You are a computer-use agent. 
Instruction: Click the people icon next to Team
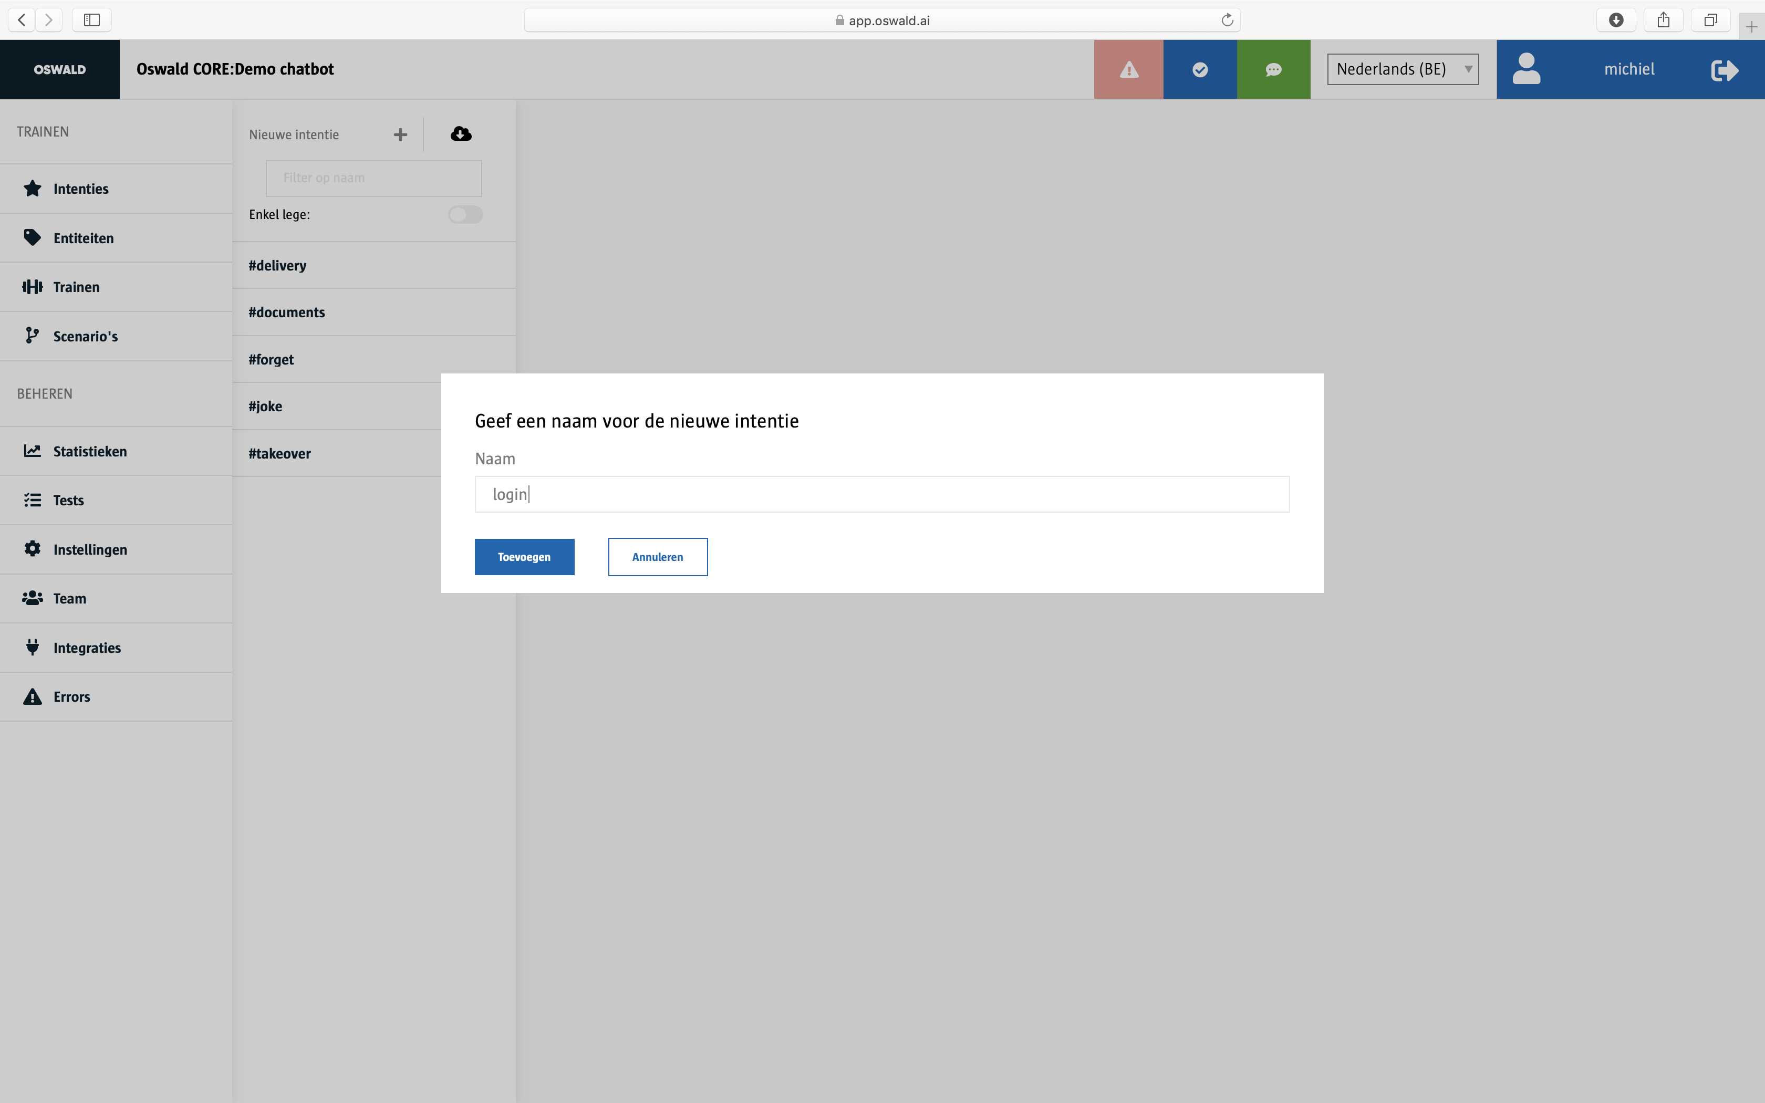32,598
